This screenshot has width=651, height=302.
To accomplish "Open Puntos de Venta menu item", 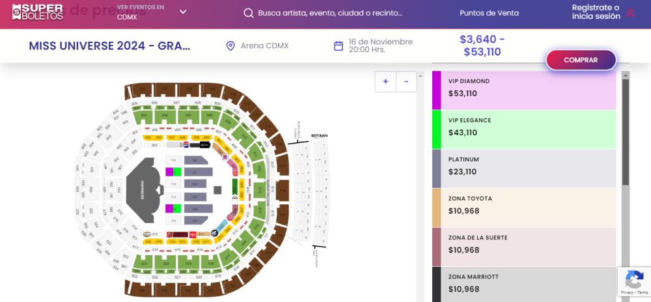I will pos(489,13).
